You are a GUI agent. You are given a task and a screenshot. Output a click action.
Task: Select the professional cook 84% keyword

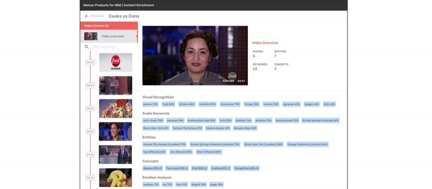(x=202, y=121)
